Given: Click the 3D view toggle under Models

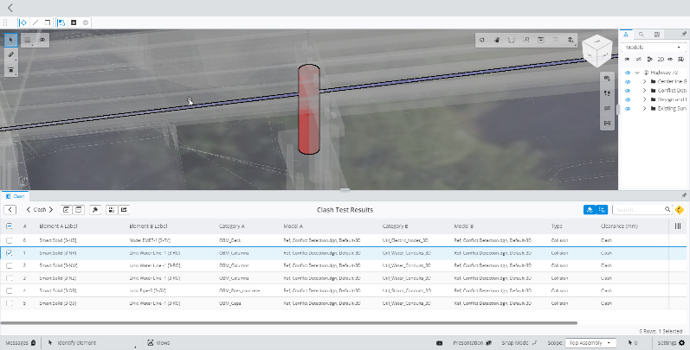Looking at the screenshot, I should pos(680,59).
